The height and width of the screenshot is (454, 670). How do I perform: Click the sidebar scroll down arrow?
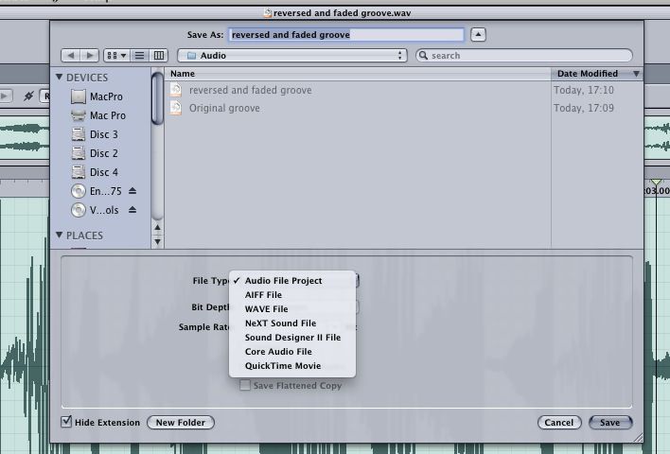(157, 242)
